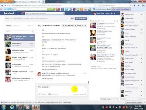Image resolution: width=146 pixels, height=110 pixels.
Task: Expand the Actions dropdown
Action: (x=79, y=26)
